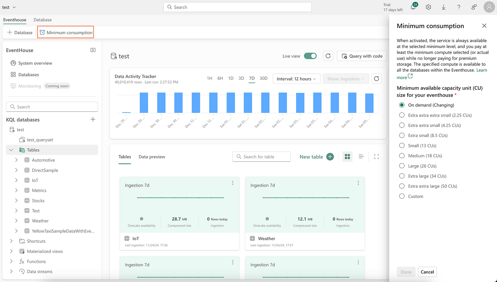Image resolution: width=497 pixels, height=282 pixels.
Task: Open the settings gear icon
Action: 428,7
